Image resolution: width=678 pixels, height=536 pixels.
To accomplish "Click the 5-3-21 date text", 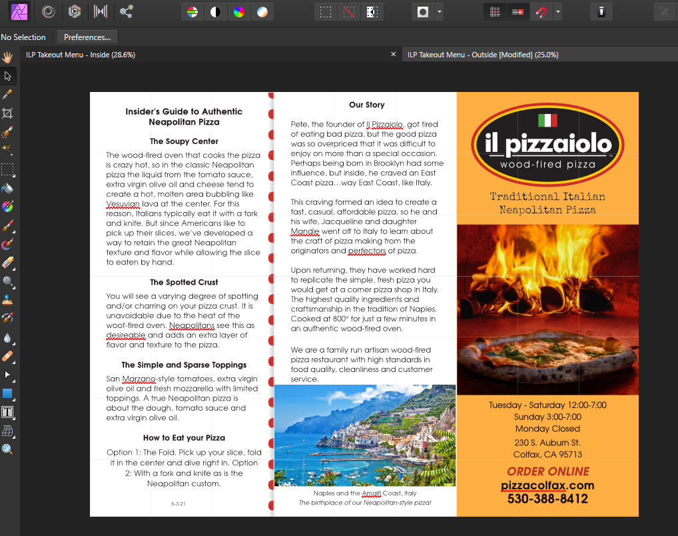I will pos(178,504).
